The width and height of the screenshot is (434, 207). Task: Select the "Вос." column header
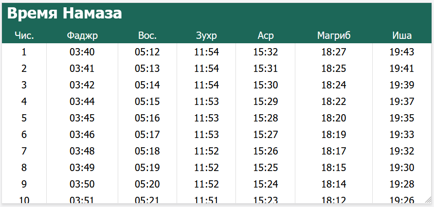coord(147,35)
